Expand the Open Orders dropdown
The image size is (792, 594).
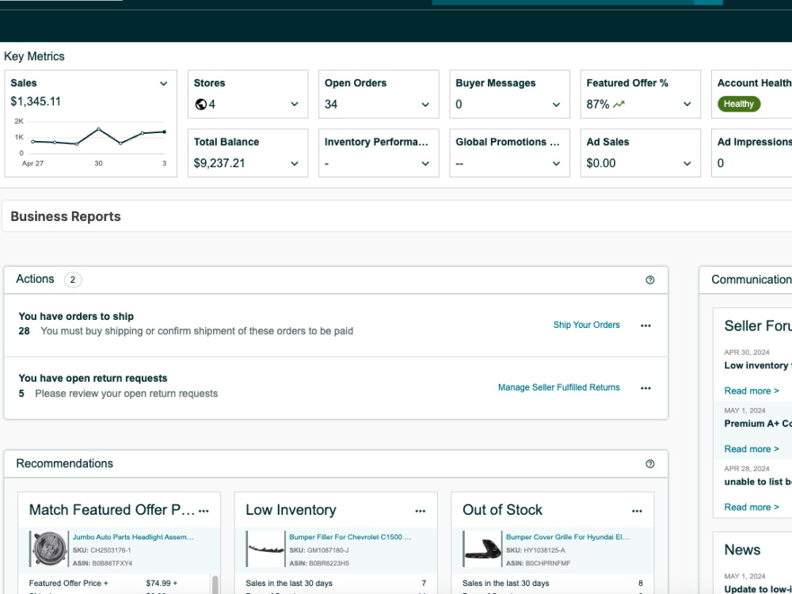425,105
